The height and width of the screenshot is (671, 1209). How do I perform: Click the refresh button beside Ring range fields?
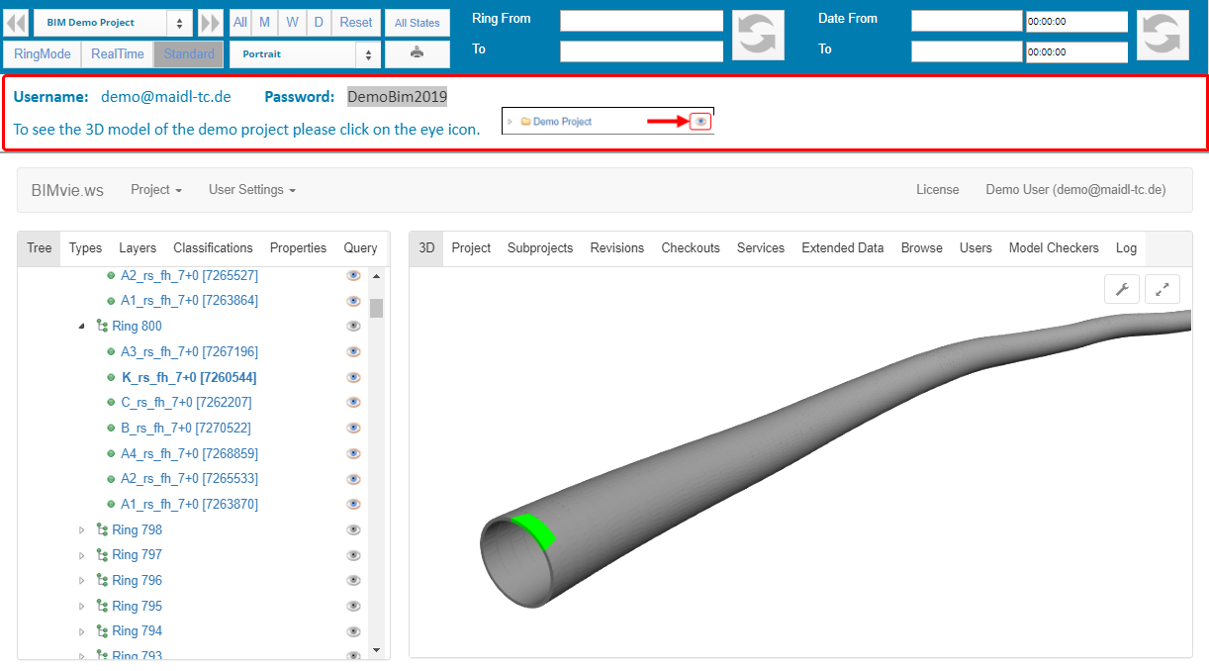coord(758,35)
